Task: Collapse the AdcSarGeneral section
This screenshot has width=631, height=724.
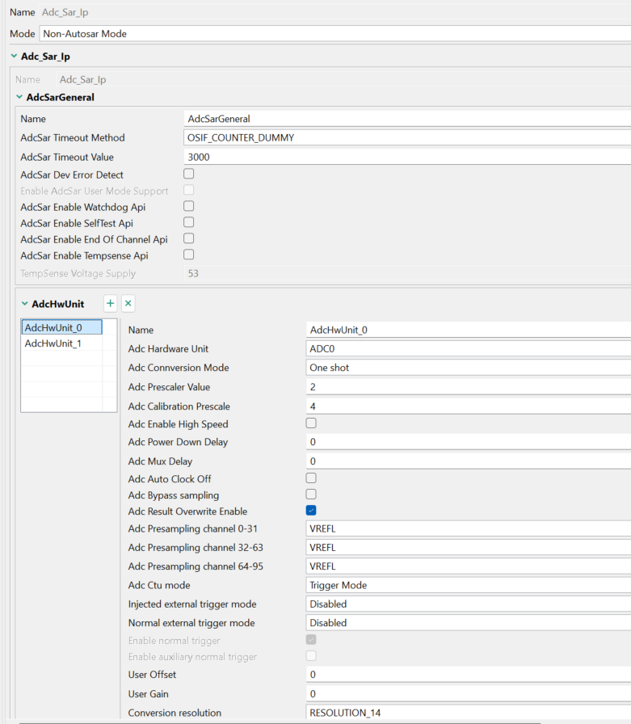Action: pyautogui.click(x=19, y=97)
